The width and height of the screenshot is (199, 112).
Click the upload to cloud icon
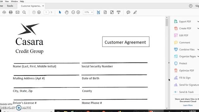pyautogui.click(x=4, y=12)
